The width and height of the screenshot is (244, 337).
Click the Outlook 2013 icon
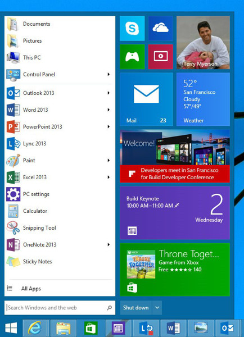(x=13, y=93)
